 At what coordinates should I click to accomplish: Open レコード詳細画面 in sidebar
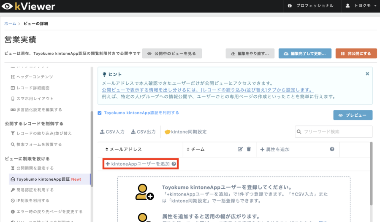point(30,88)
